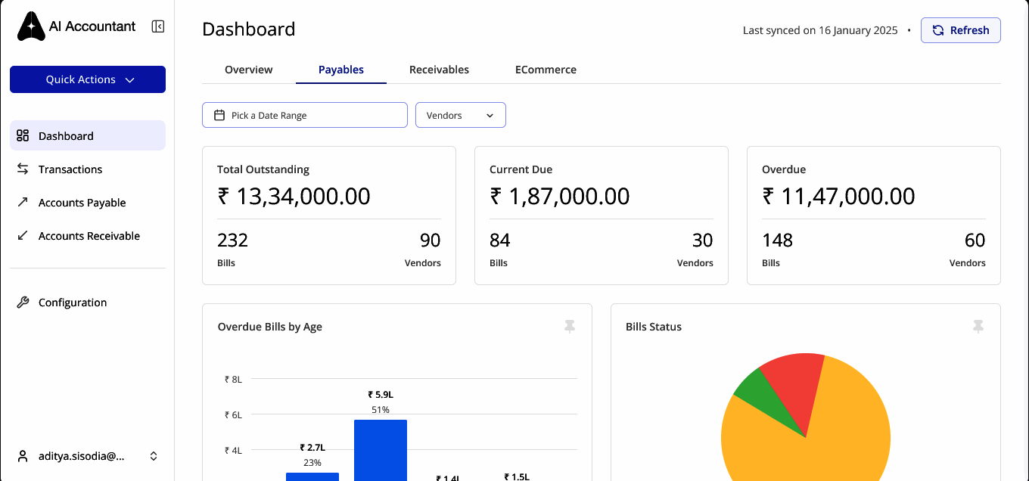
Task: Expand the Vendors filter dropdown
Action: click(x=490, y=114)
